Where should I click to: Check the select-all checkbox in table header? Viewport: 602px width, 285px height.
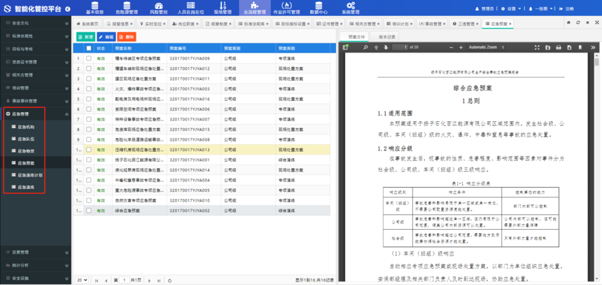coord(88,48)
